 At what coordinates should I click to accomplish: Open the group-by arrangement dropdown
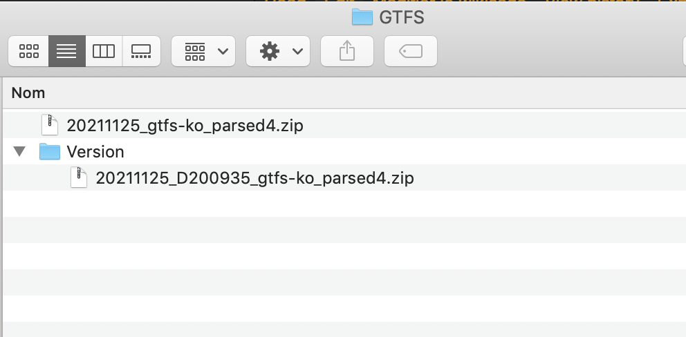click(203, 51)
